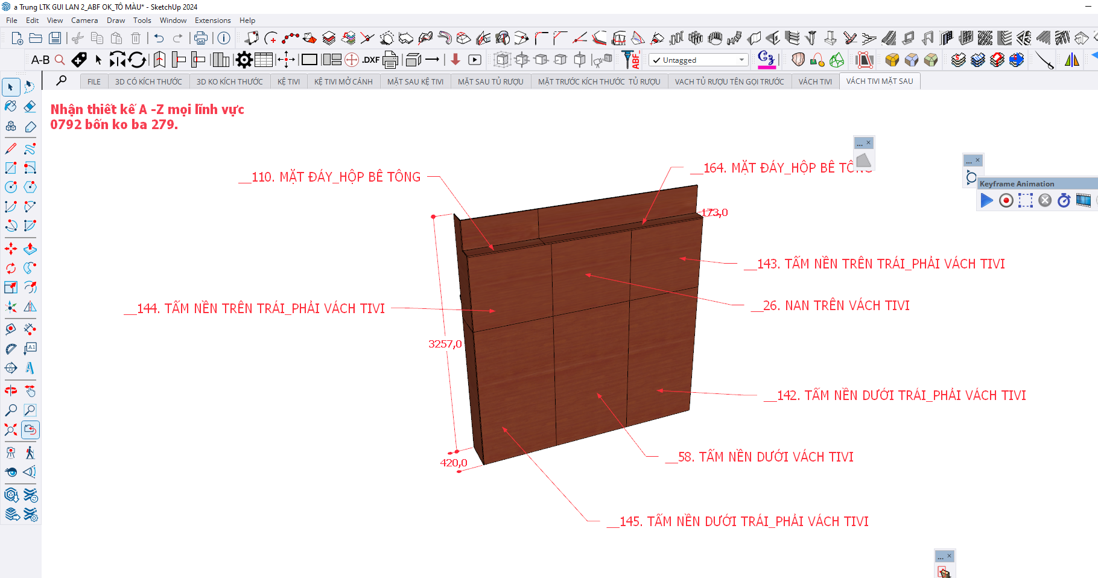Choose the Orbit tool
Screen dimensions: 1098x578
[11, 391]
